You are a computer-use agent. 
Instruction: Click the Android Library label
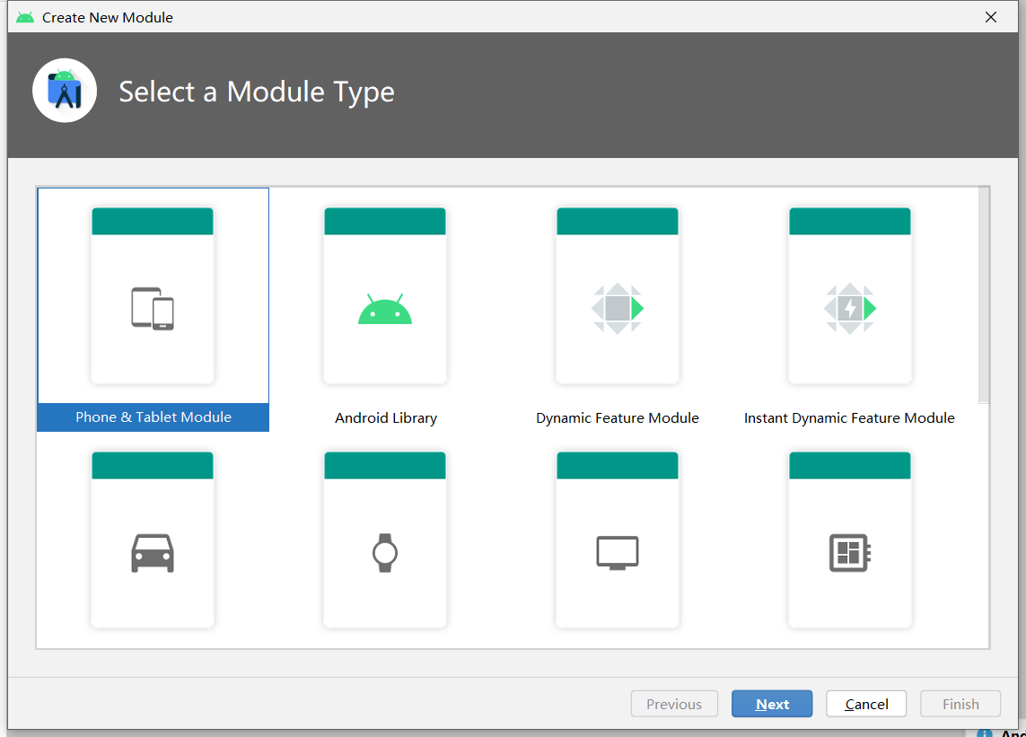[385, 417]
